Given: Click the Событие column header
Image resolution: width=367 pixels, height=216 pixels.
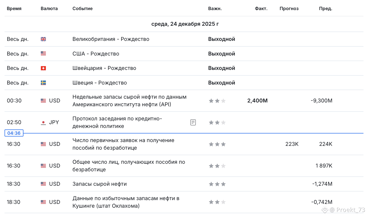Looking at the screenshot, I should pos(82,9).
